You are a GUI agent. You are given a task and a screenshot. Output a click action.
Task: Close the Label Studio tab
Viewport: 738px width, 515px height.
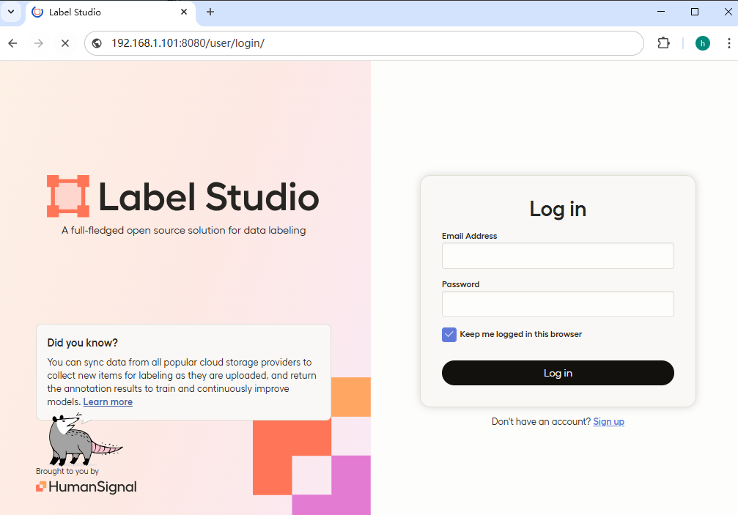coord(184,12)
